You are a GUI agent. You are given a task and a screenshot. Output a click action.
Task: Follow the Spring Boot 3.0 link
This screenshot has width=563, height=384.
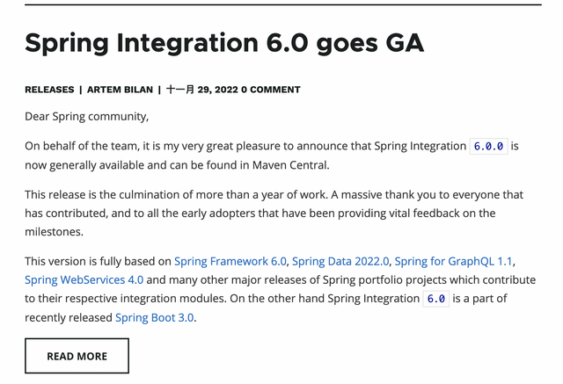[x=155, y=318]
